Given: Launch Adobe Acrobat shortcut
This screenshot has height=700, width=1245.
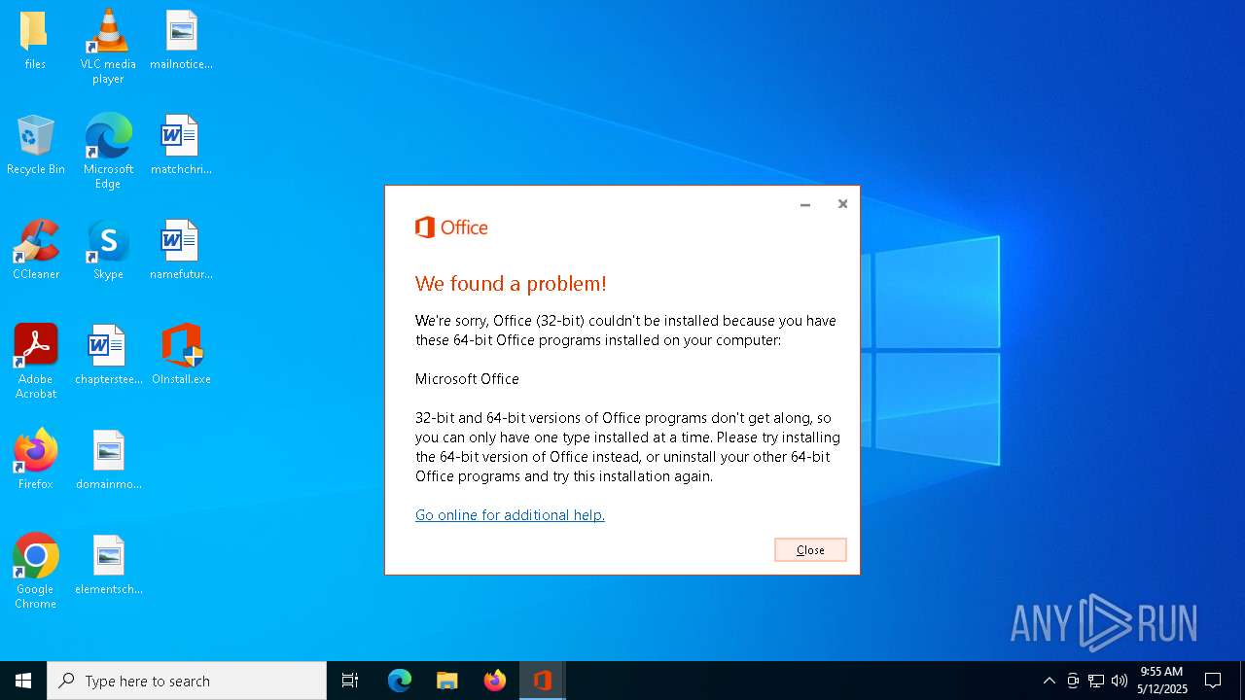Looking at the screenshot, I should coord(35,361).
